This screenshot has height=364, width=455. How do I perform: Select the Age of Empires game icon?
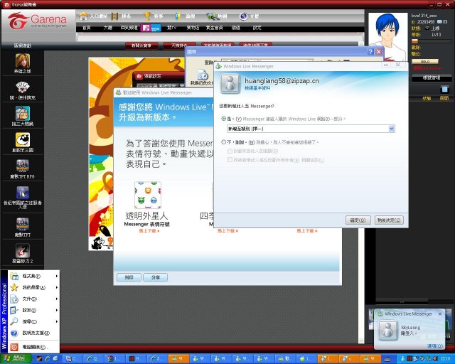22,193
